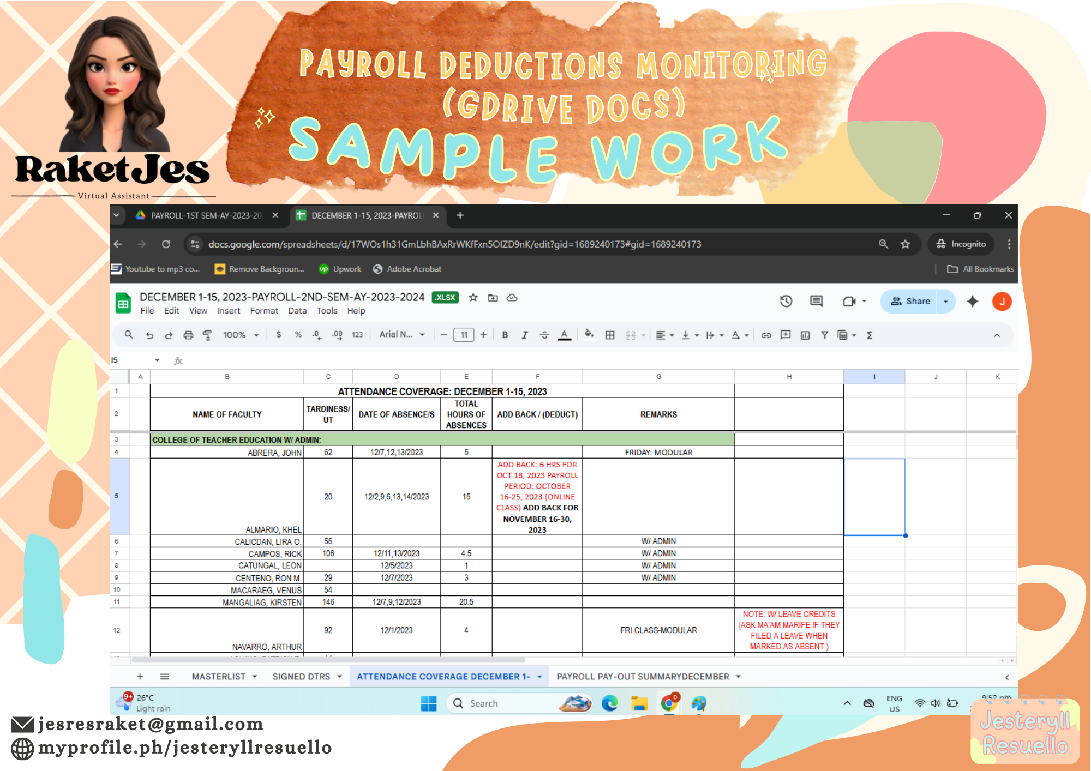Open the Name box dropdown arrow
Image resolution: width=1091 pixels, height=771 pixels.
[x=157, y=360]
